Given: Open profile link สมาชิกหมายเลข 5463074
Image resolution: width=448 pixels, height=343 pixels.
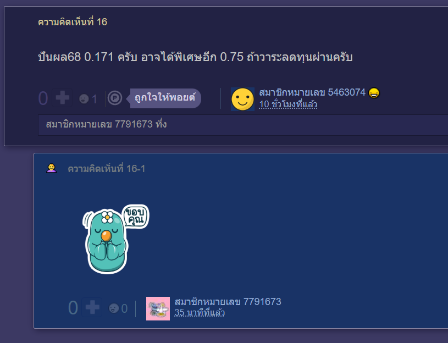Looking at the screenshot, I should (x=312, y=92).
